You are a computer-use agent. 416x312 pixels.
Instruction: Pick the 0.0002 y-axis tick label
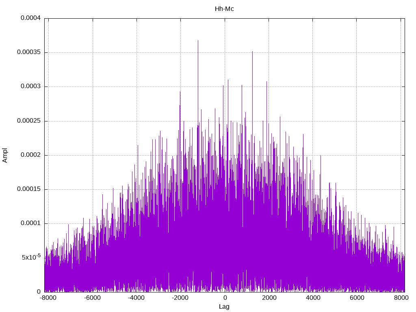[30, 155]
